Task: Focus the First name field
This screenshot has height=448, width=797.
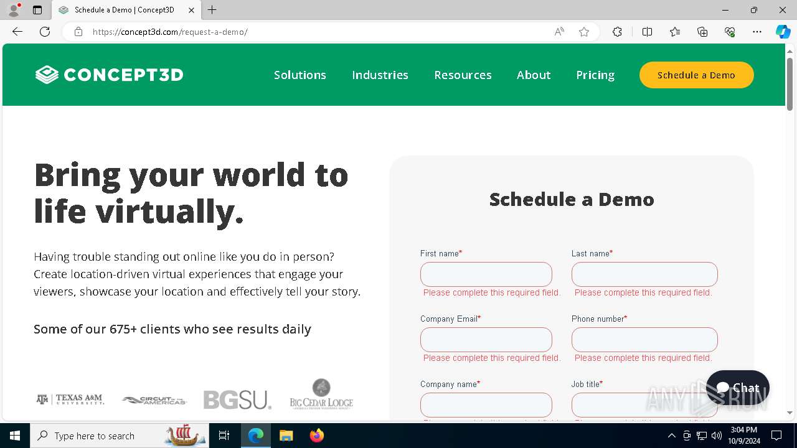Action: tap(486, 274)
